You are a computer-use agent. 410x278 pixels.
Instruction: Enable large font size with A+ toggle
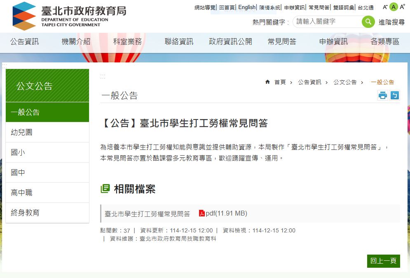[x=403, y=7]
